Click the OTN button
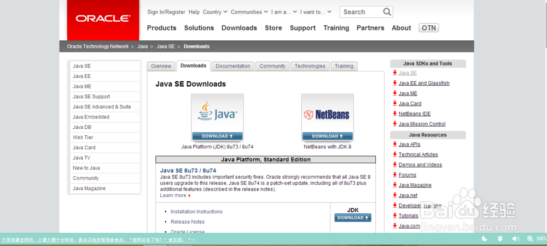This screenshot has width=547, height=246. [x=429, y=28]
